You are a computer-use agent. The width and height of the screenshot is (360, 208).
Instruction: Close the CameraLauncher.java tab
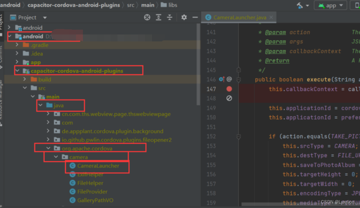click(x=271, y=18)
